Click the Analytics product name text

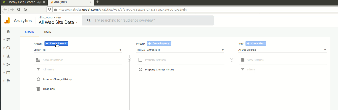pos(23,21)
